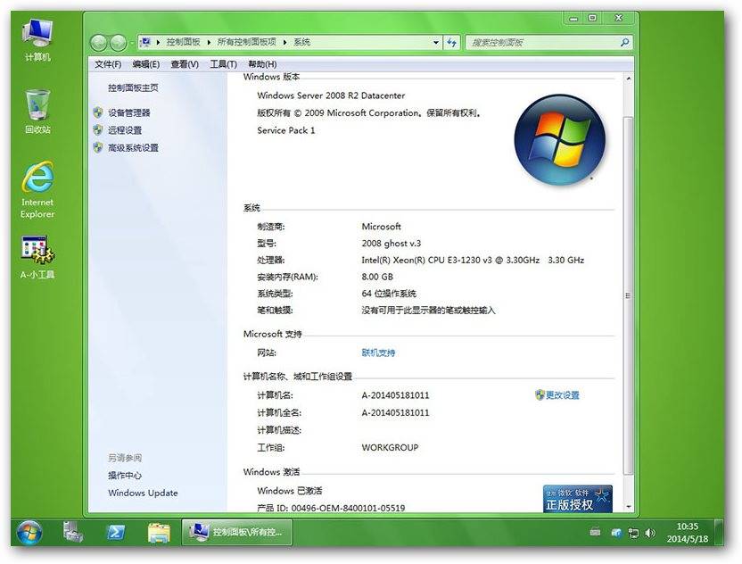Open the 计算机 desktop icon
Screen dimensions: 742x564
[x=37, y=40]
